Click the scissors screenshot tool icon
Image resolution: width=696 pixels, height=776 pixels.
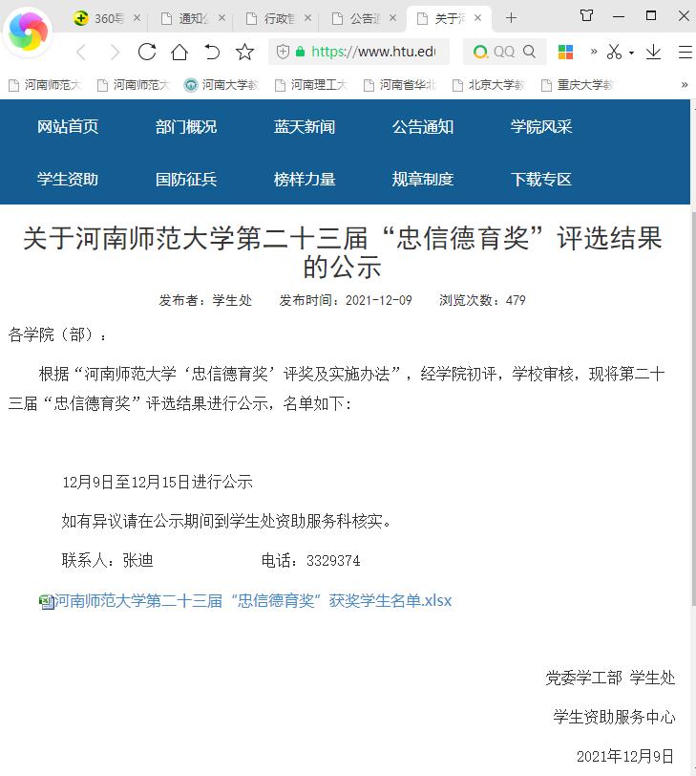614,52
